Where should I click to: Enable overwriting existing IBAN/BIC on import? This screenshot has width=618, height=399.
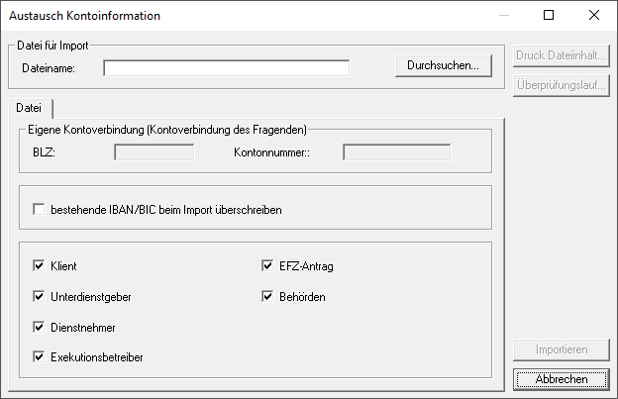point(40,210)
